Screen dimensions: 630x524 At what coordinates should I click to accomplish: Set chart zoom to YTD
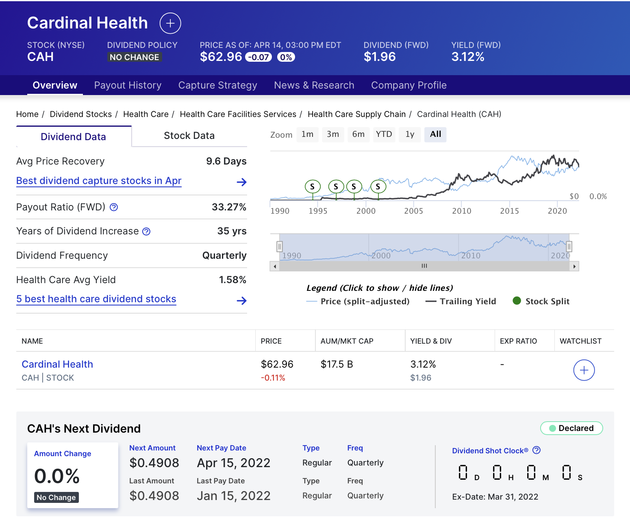pos(384,134)
